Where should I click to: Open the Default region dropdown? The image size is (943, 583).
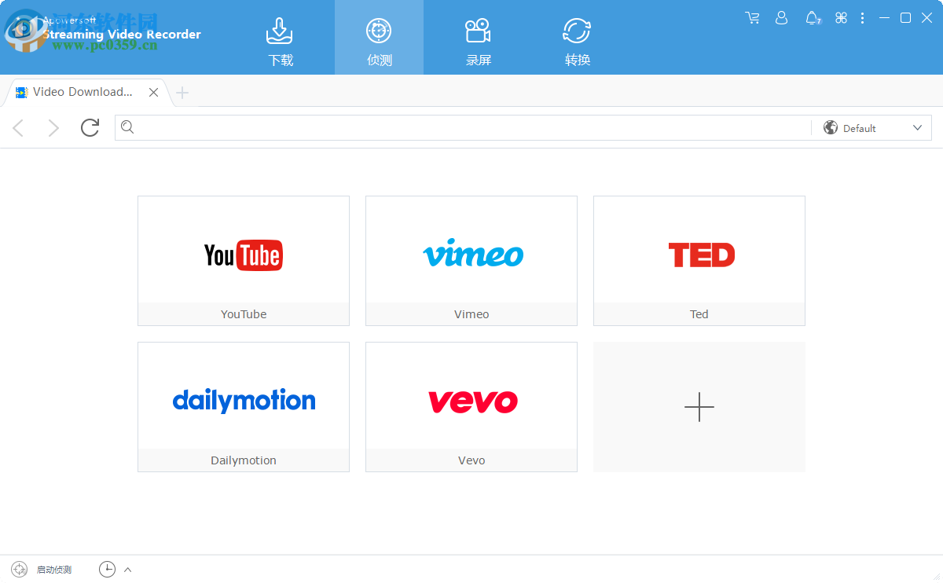coord(872,127)
